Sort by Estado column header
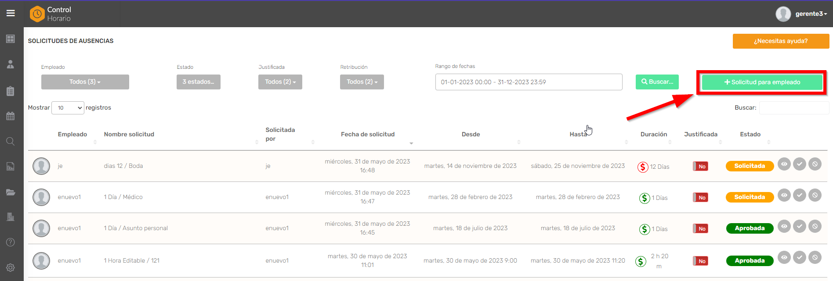Viewport: 833px width, 281px height. coord(750,134)
